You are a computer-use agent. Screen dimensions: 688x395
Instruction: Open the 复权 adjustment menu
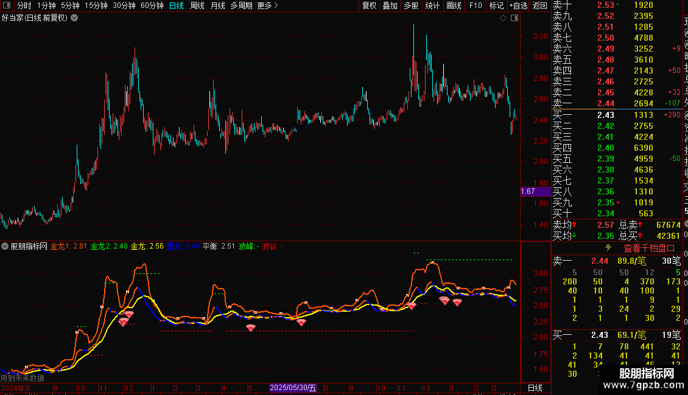tap(369, 5)
